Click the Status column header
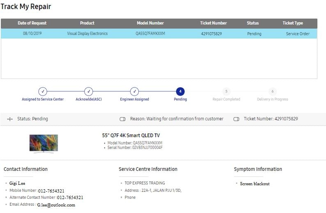This screenshot has width=326, height=213. pyautogui.click(x=253, y=23)
